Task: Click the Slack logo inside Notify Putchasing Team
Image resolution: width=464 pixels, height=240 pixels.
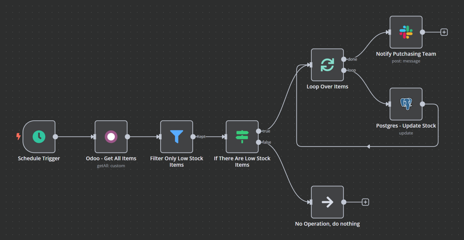Action: click(x=406, y=32)
